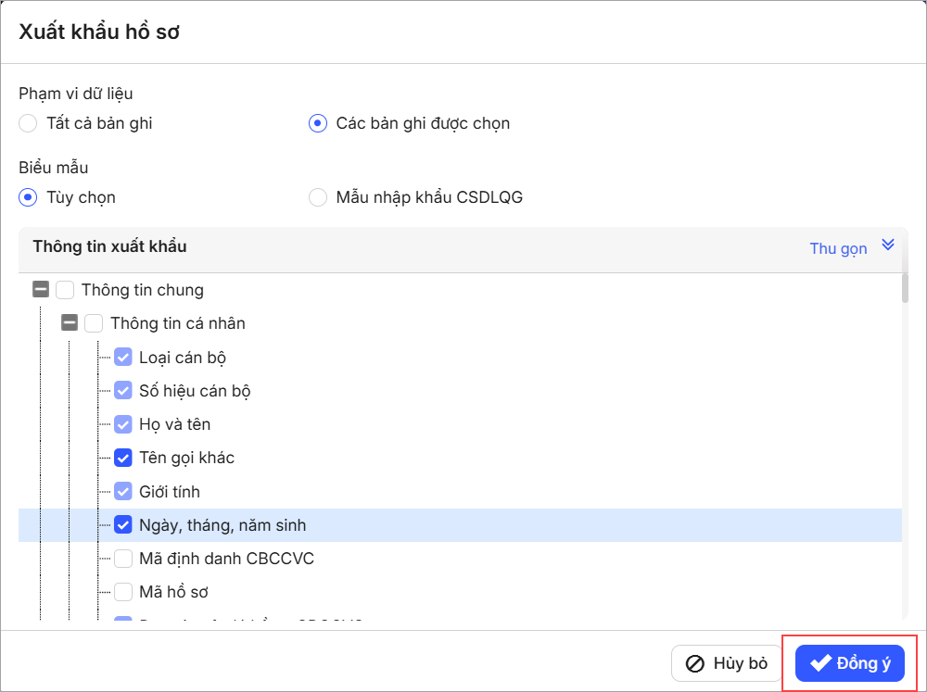Click the double chevron collapse icon
This screenshot has height=692, width=927.
pos(888,245)
